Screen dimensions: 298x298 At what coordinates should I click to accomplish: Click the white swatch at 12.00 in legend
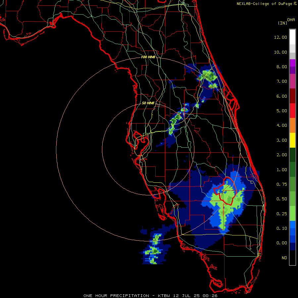292,37
